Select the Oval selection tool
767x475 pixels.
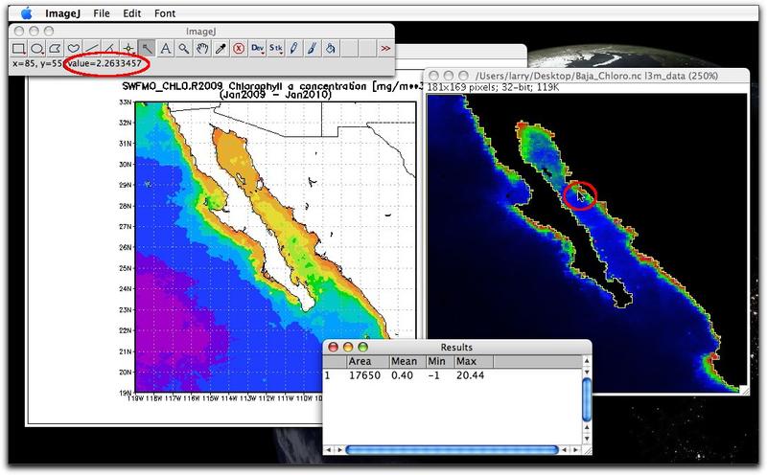pyautogui.click(x=37, y=49)
